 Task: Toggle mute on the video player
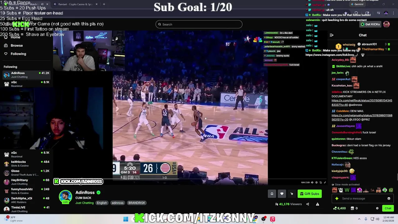coord(312,183)
